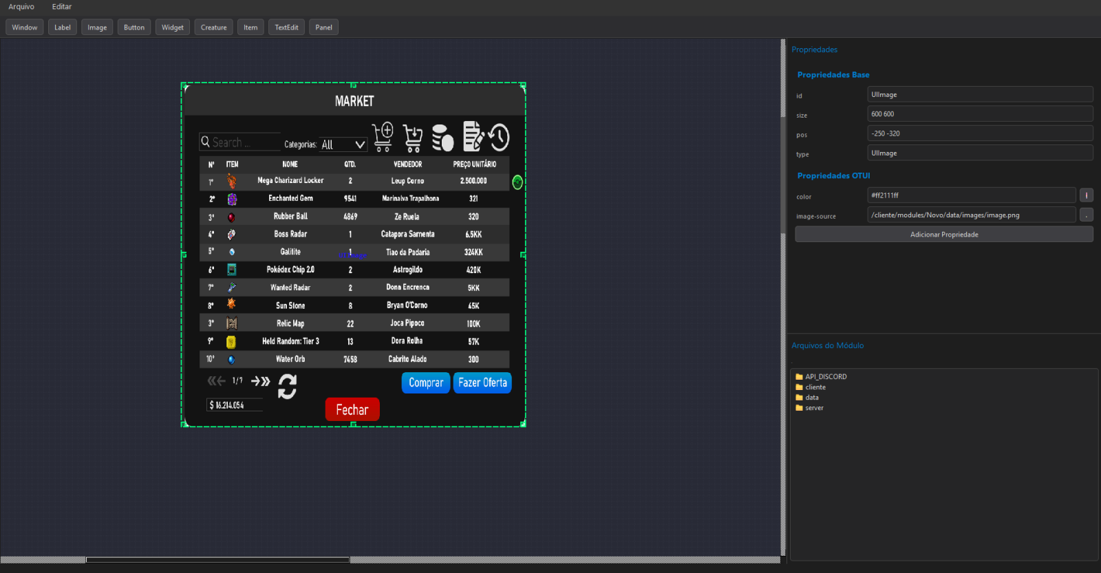Screen dimensions: 1101x573
Task: Click the coin stack icon
Action: [442, 138]
